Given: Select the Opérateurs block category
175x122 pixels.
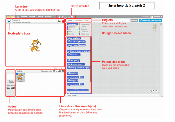Looking at the screenshot, I should pyautogui.click(x=84, y=32).
